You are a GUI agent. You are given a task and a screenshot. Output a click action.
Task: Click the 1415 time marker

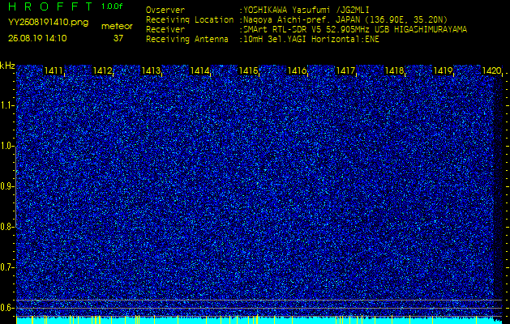(x=248, y=70)
